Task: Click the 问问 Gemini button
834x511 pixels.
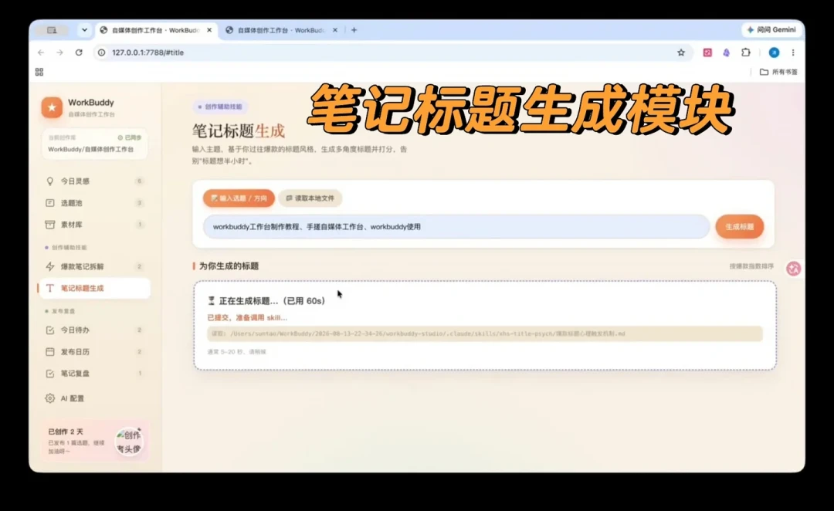Action: 771,30
